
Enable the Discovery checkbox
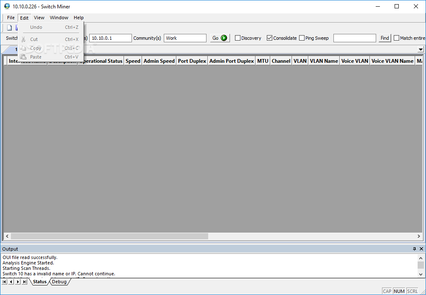coord(238,38)
